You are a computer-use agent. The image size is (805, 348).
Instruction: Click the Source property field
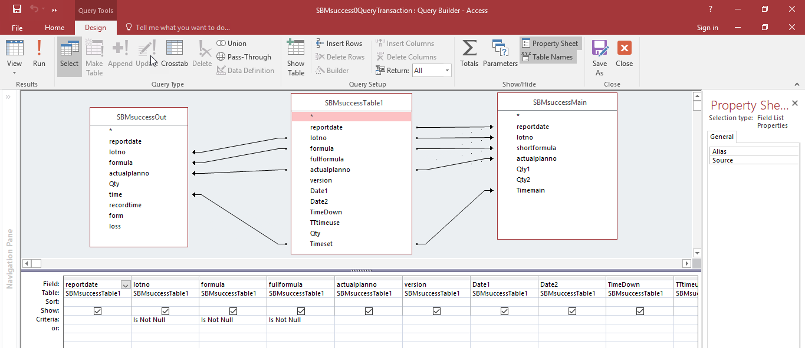coord(754,160)
